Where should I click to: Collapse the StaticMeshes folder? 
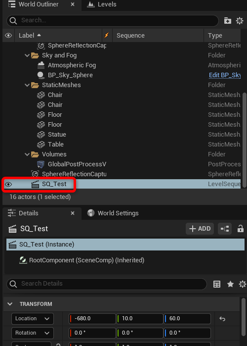pos(27,85)
